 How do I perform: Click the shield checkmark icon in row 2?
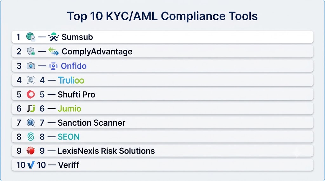click(x=31, y=51)
